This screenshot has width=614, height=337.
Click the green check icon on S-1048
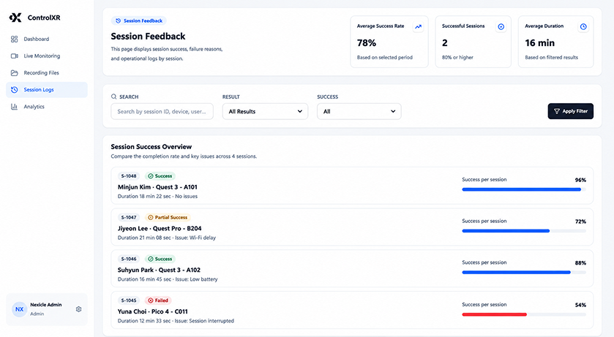click(x=150, y=176)
